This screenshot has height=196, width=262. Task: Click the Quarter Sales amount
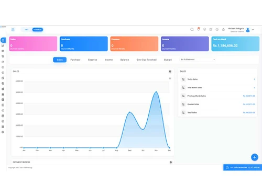pyautogui.click(x=249, y=104)
